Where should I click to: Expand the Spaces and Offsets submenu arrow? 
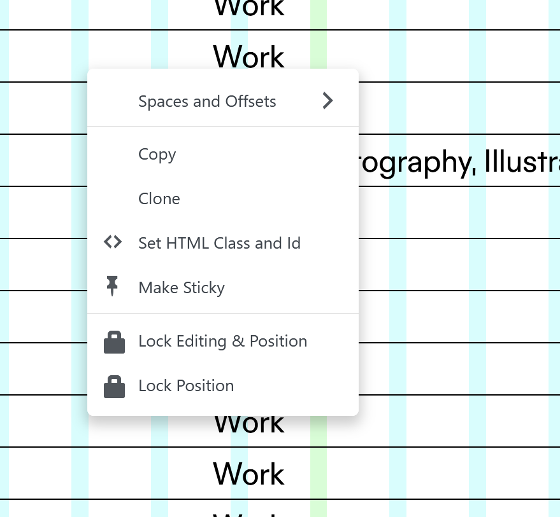(327, 101)
